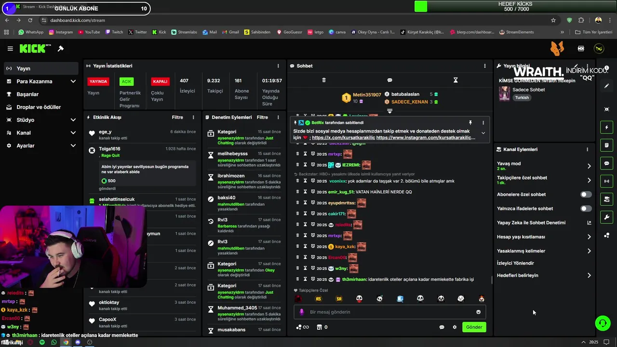Open Etkinlik Akışı three-dot menu
This screenshot has height=347, width=617.
click(x=193, y=117)
